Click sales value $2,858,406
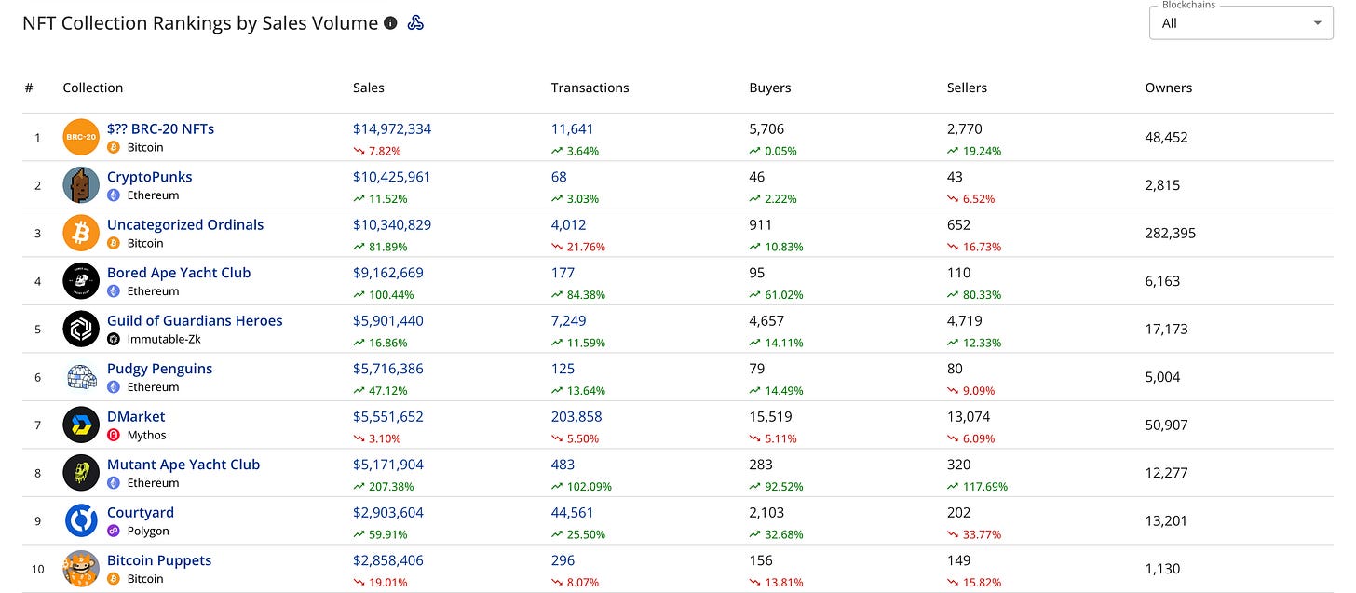Screen dimensions: 1356x593 pyautogui.click(x=390, y=560)
